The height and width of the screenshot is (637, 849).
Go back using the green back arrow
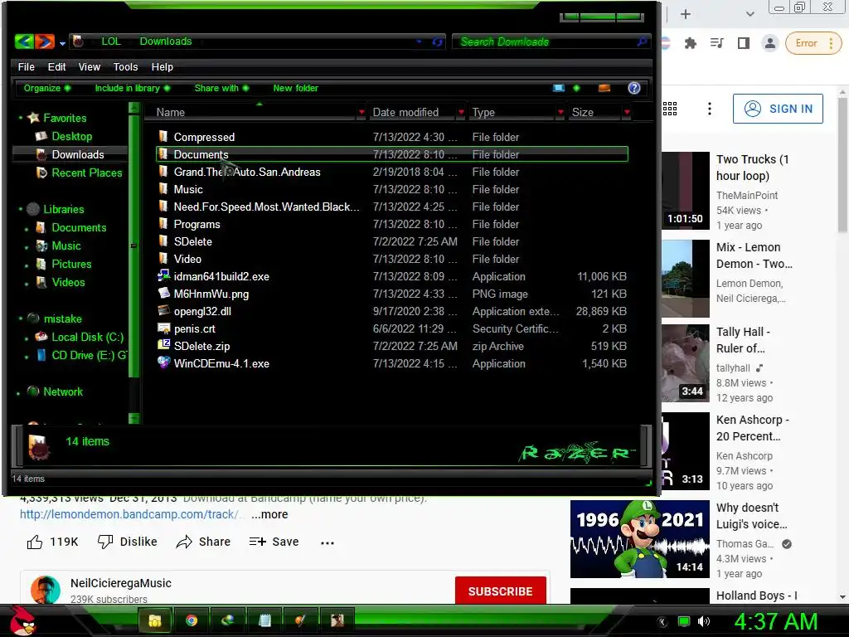(x=24, y=41)
